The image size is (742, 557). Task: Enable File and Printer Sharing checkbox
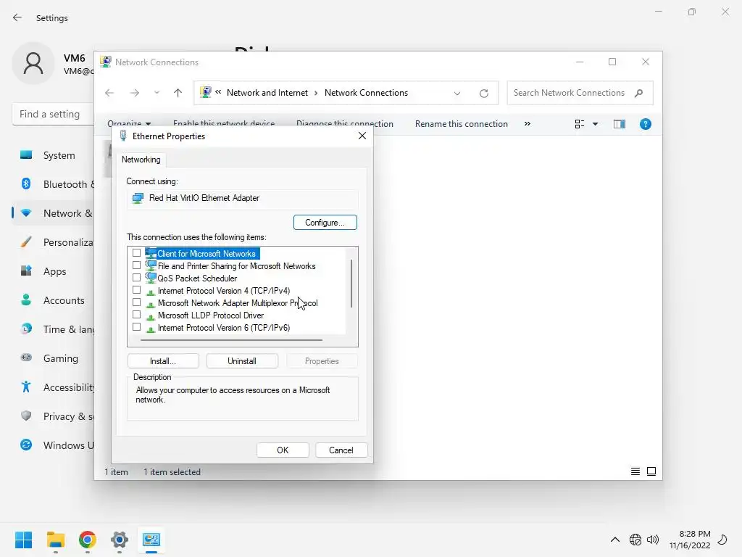pos(136,265)
